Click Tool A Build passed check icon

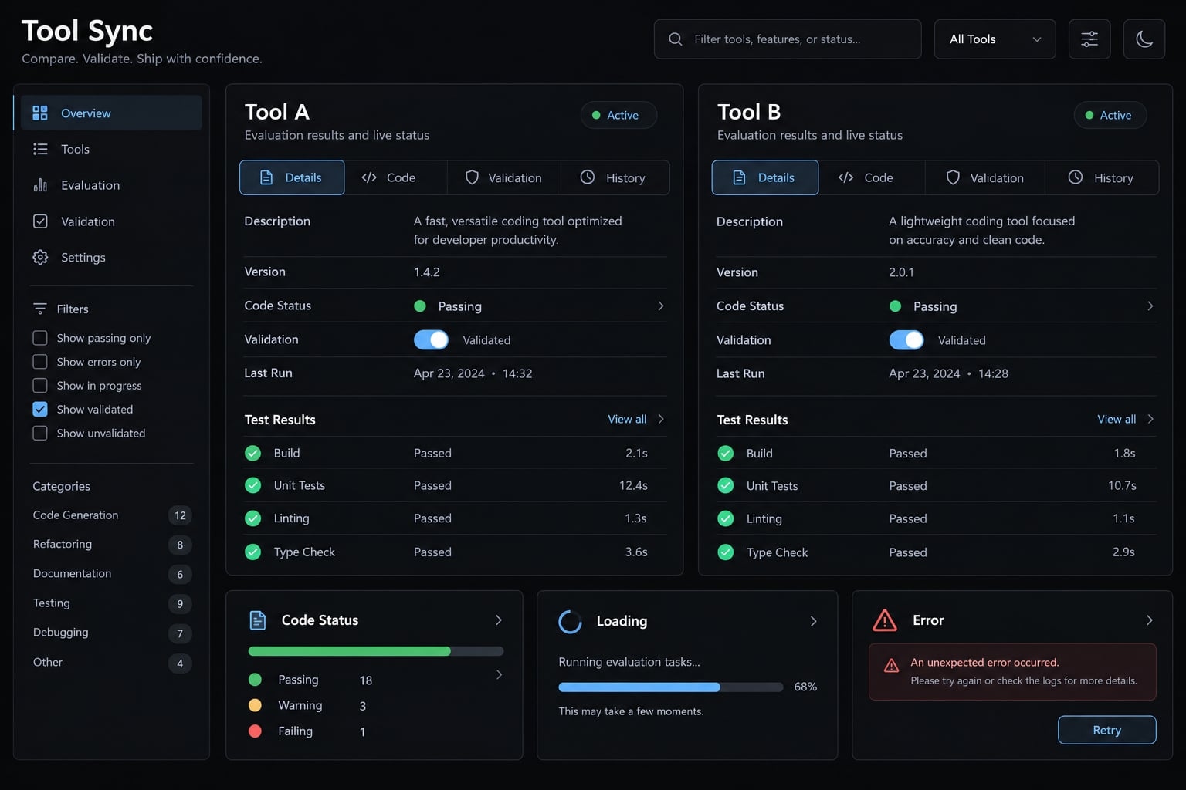(x=252, y=453)
